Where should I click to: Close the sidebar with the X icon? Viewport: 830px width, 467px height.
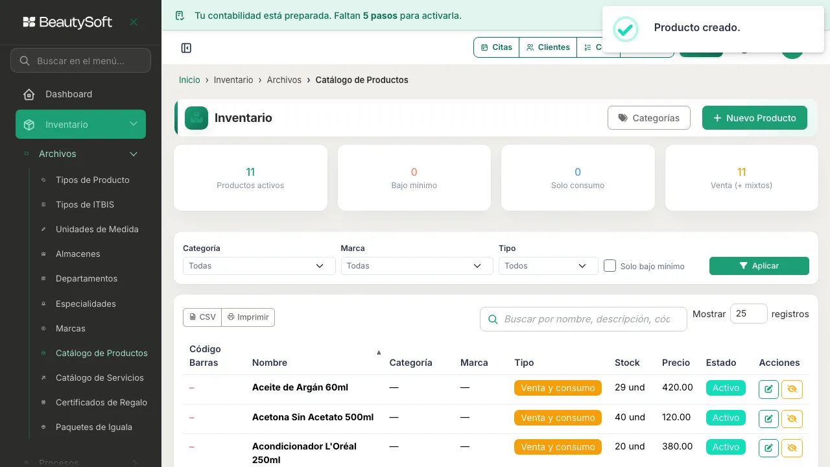[x=134, y=22]
